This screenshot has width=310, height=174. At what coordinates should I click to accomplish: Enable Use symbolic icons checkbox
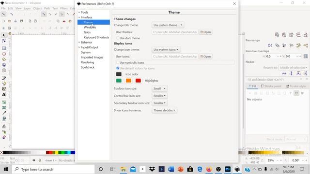coord(118,62)
